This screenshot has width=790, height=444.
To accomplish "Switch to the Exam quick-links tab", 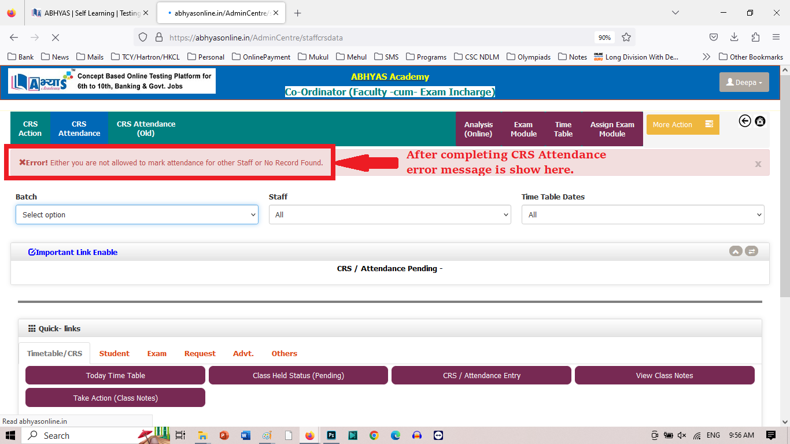I will [x=157, y=353].
